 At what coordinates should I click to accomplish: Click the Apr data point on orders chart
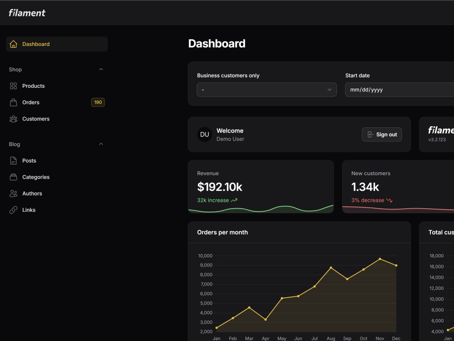pyautogui.click(x=266, y=320)
